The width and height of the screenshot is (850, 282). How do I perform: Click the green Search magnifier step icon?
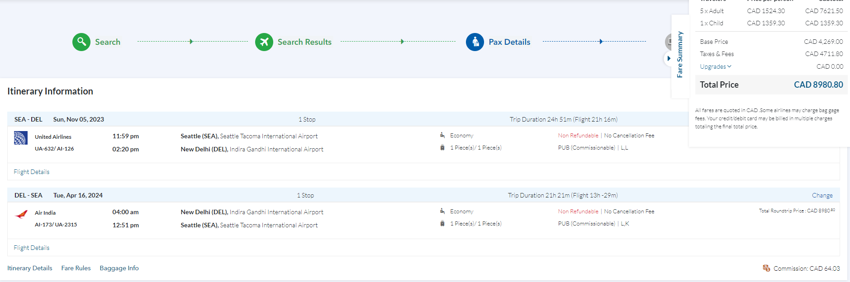81,42
